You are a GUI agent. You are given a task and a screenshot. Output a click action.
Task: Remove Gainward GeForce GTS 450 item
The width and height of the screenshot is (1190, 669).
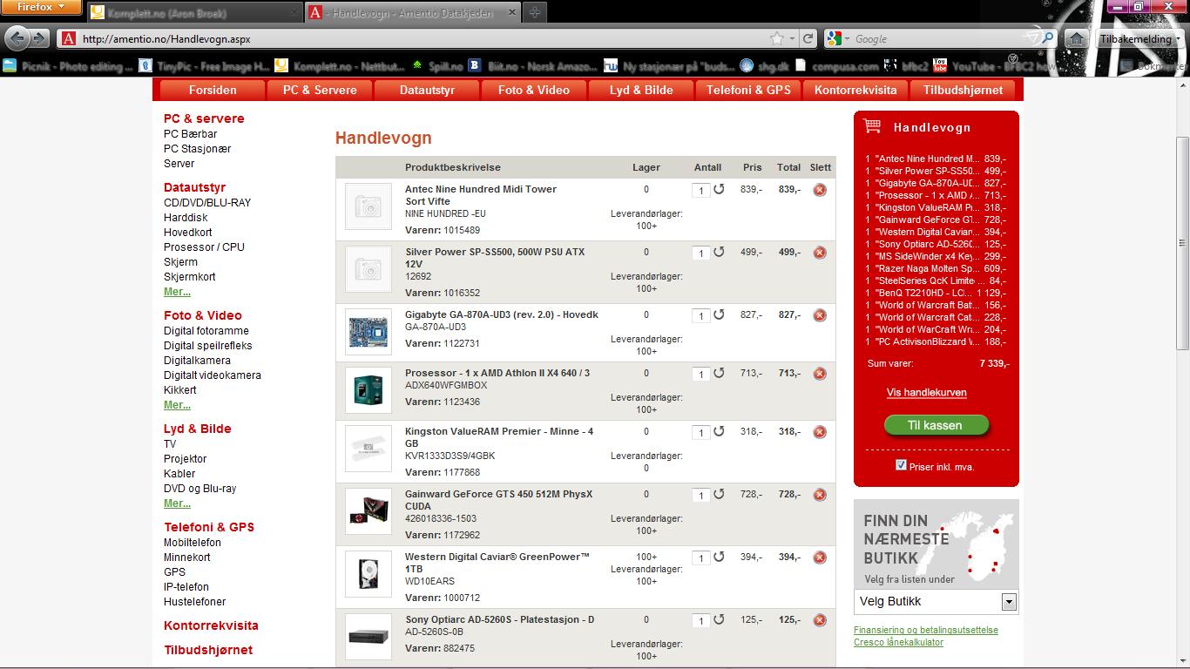tap(820, 495)
